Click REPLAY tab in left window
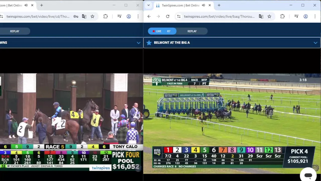Screen dimensions: 321x181 pyautogui.click(x=15, y=31)
